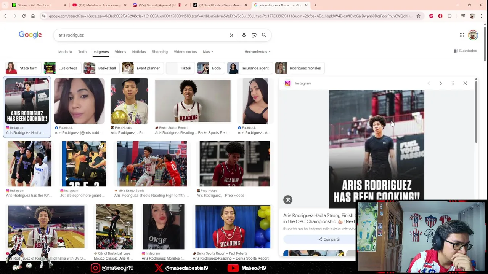Screen dimensions: 488x274
Task: Bookmark this page with star icon
Action: 418,16
